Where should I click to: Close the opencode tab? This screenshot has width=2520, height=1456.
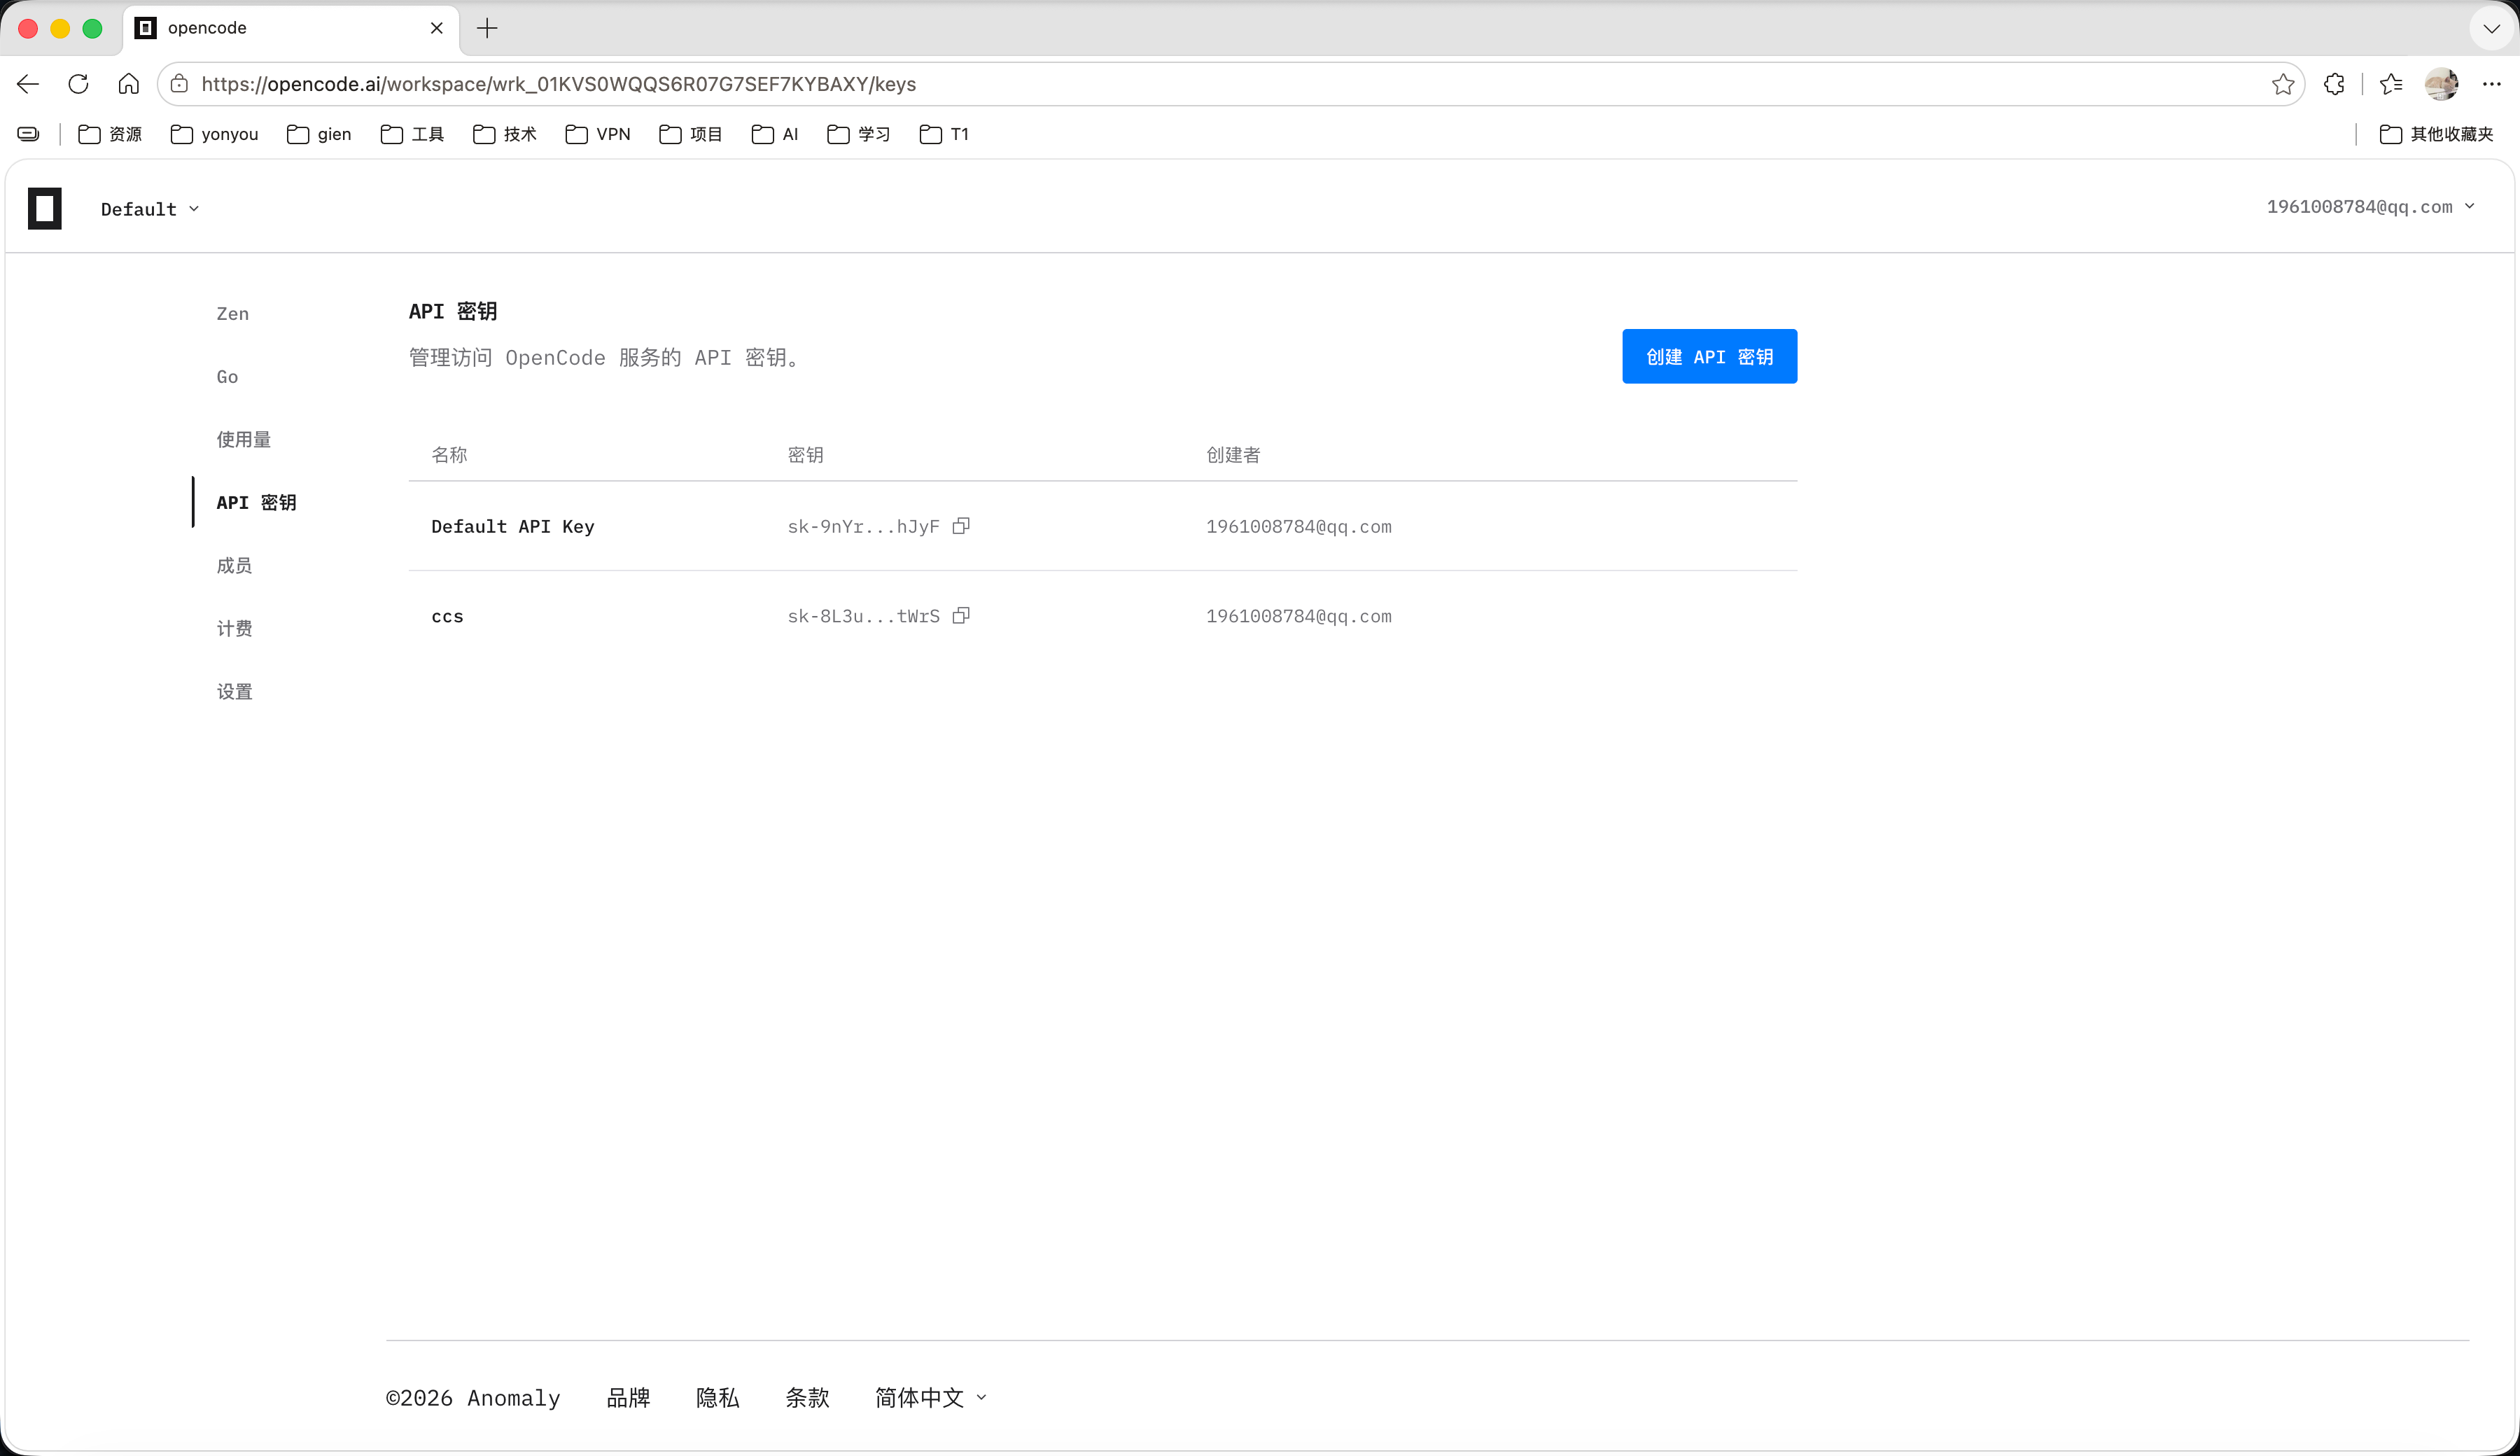click(x=436, y=28)
